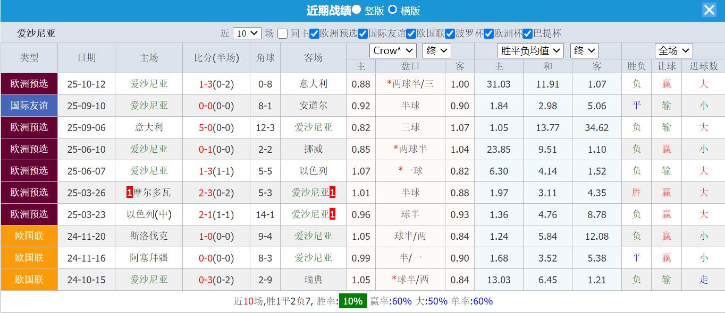Uncheck the 国际友谊 competition filter

point(363,33)
